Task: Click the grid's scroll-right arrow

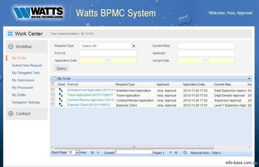Action: pyautogui.click(x=250, y=147)
